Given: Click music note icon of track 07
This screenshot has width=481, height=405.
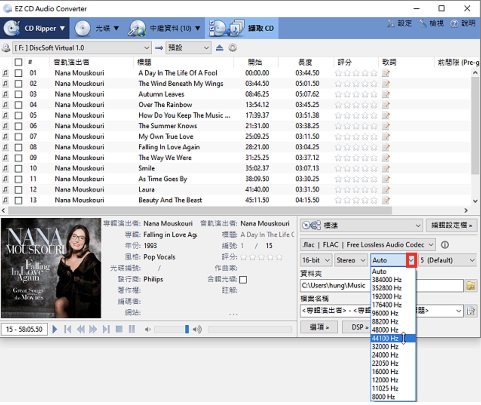Looking at the screenshot, I should coord(5,137).
